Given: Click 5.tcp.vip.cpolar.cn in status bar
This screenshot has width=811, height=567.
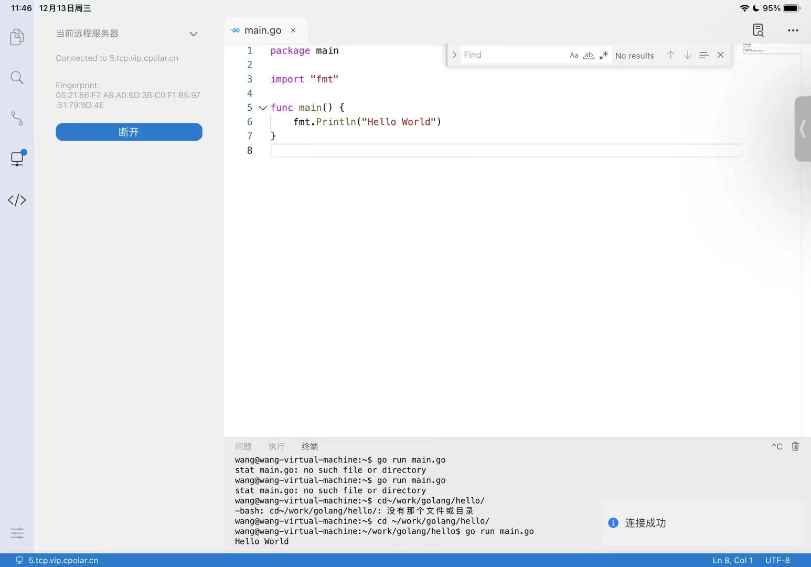Looking at the screenshot, I should click(63, 560).
